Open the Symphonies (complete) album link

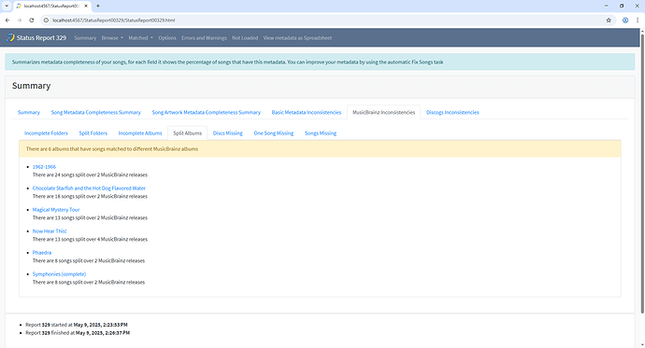tap(59, 274)
